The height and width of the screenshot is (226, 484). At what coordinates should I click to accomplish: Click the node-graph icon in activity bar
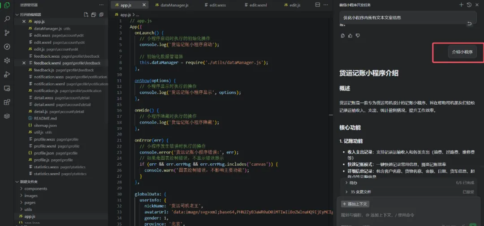tap(7, 61)
